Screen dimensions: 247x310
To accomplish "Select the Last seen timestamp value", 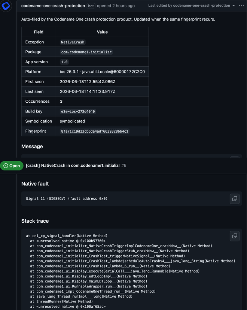I will [88, 91].
